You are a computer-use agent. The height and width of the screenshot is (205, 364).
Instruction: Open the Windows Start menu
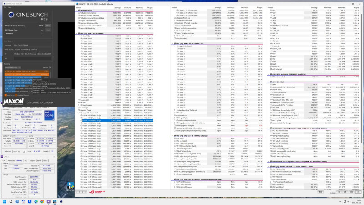click(5, 201)
